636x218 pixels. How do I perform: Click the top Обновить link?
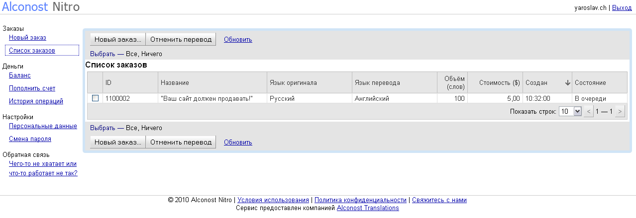238,40
